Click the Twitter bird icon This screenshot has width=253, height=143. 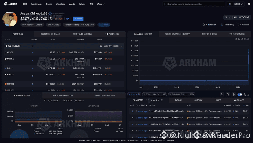[68, 19]
